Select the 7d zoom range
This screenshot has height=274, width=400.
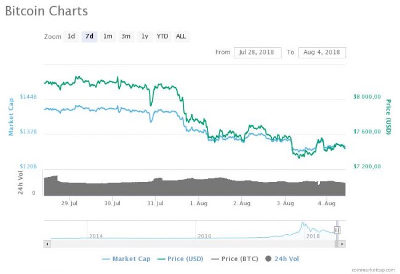coord(90,36)
